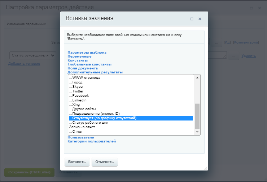Open Статус руководителя dropdown in background window

33,55
